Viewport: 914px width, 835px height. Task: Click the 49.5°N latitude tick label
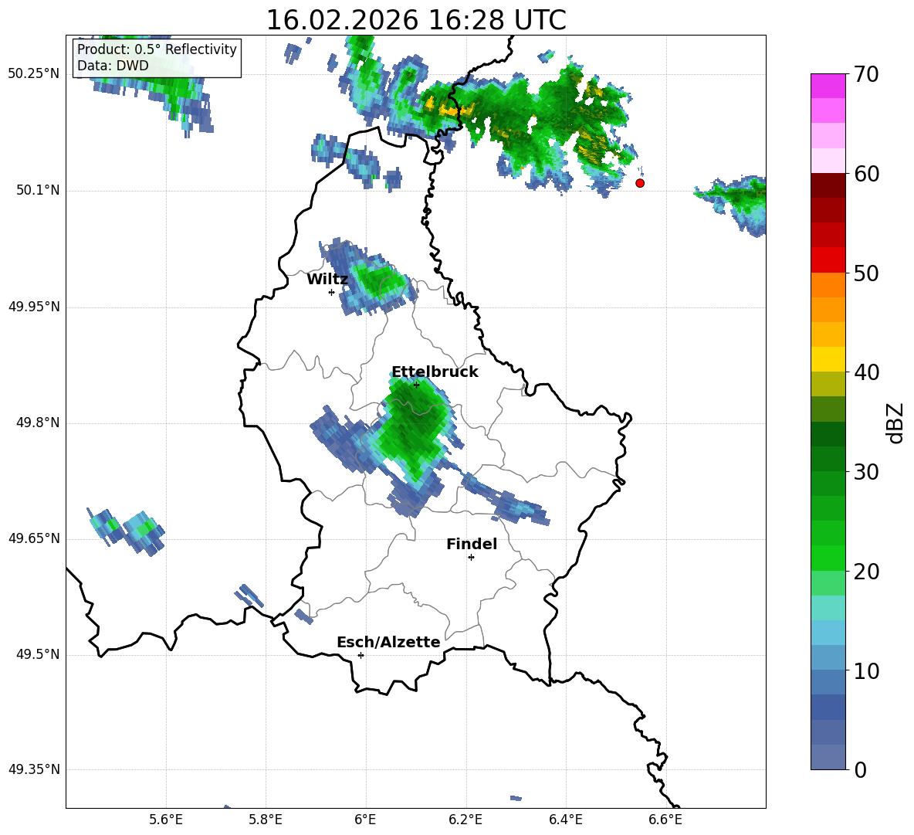[x=38, y=654]
